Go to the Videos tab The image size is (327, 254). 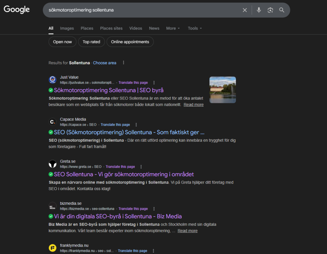[136, 28]
